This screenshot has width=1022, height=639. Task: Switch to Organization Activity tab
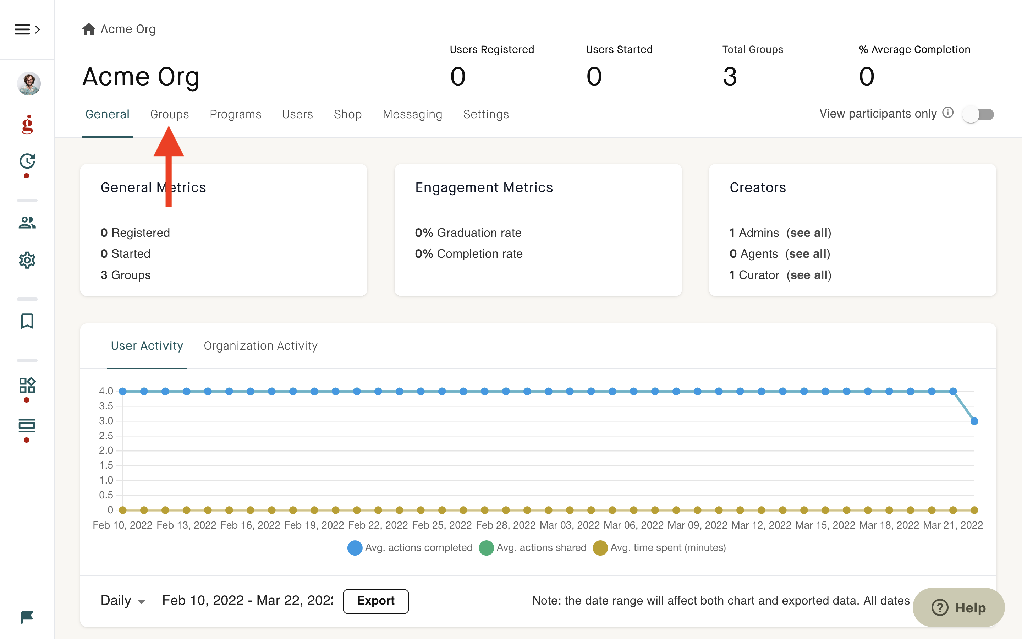260,346
